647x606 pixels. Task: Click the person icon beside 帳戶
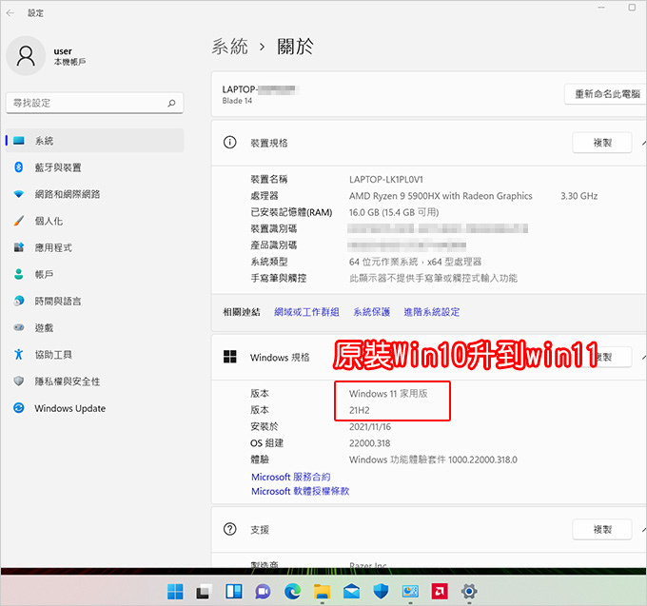[19, 274]
